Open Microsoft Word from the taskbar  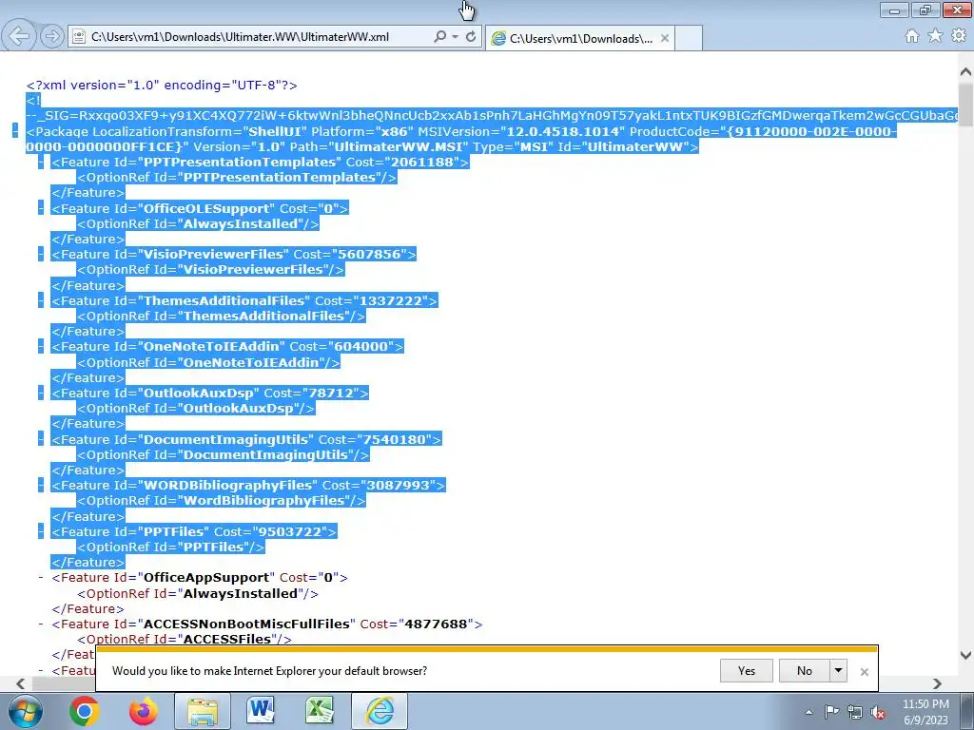coord(261,711)
